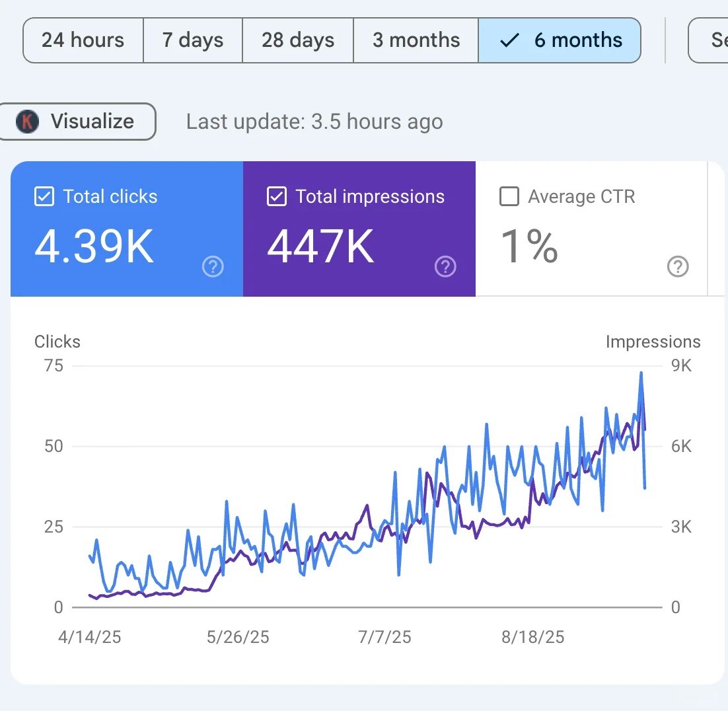
Task: Open help icon on Total impressions card
Action: tap(446, 266)
